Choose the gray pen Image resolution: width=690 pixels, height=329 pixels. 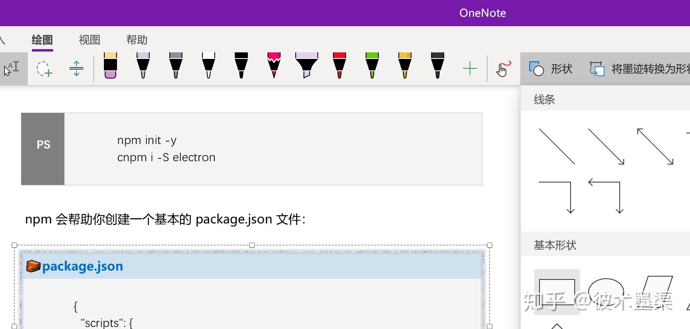point(176,65)
